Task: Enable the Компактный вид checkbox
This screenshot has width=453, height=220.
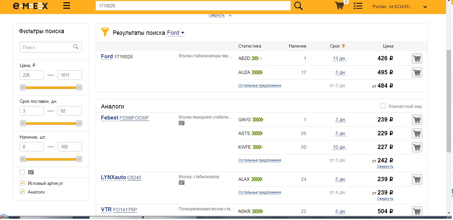Action: (x=383, y=106)
